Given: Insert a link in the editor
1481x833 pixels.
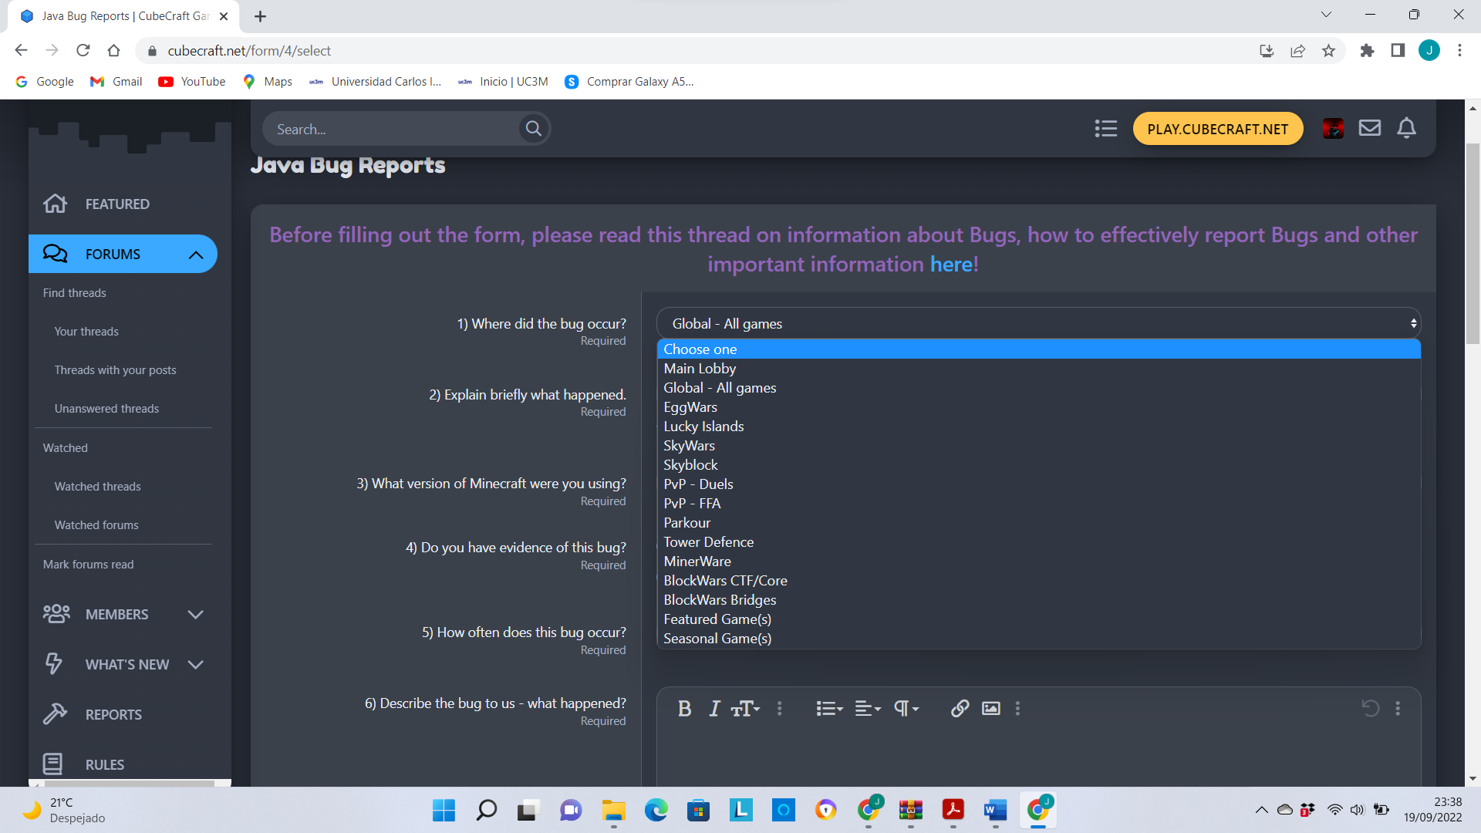Looking at the screenshot, I should pos(960,708).
